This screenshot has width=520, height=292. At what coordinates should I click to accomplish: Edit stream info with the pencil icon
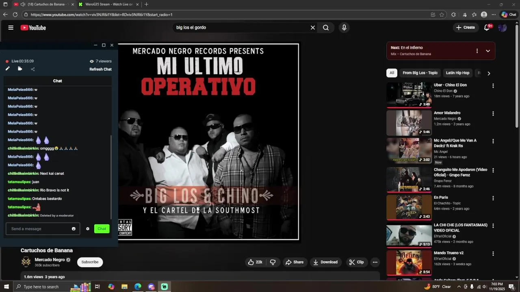pyautogui.click(x=7, y=69)
